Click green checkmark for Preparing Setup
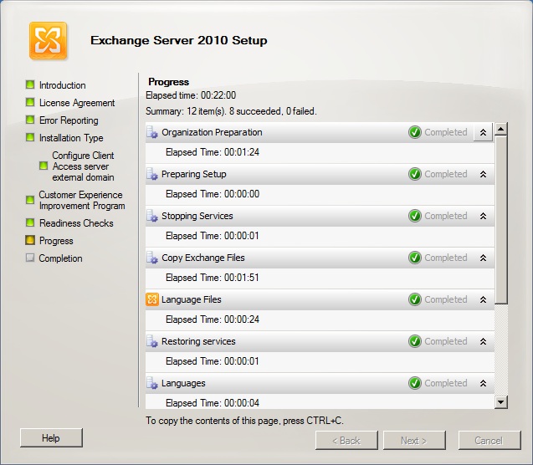533x465 pixels. [415, 174]
